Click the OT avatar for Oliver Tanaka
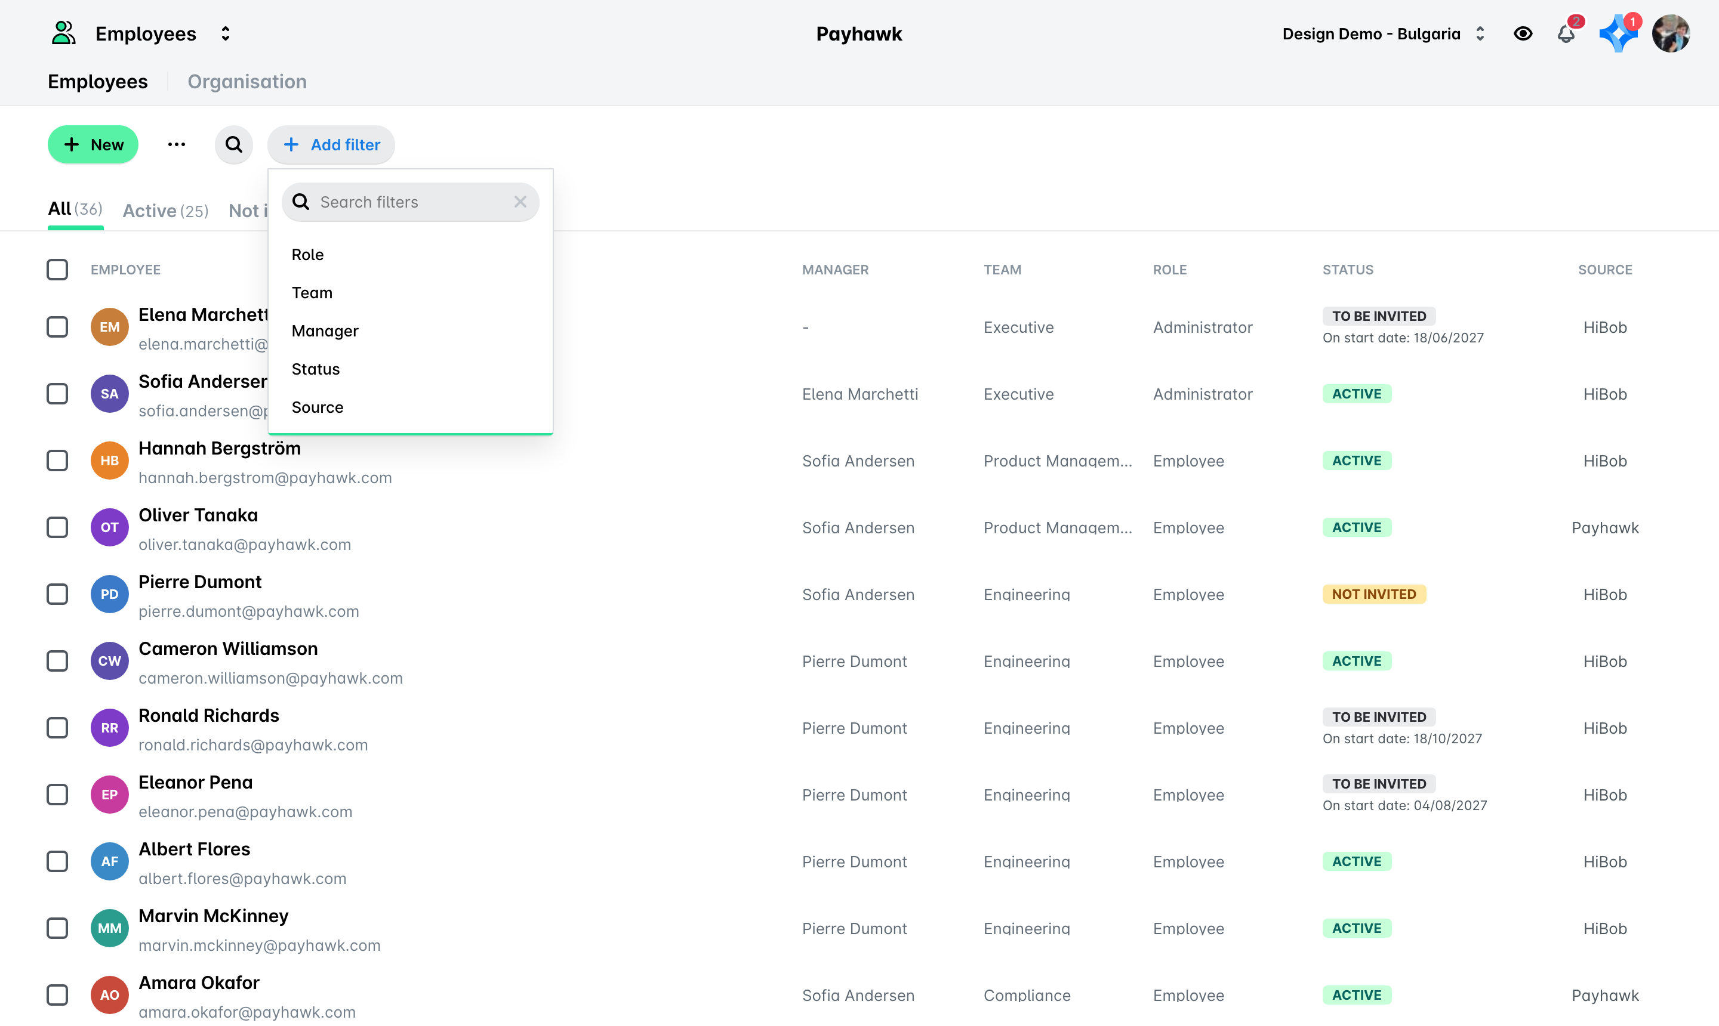The height and width of the screenshot is (1026, 1719). coord(109,527)
